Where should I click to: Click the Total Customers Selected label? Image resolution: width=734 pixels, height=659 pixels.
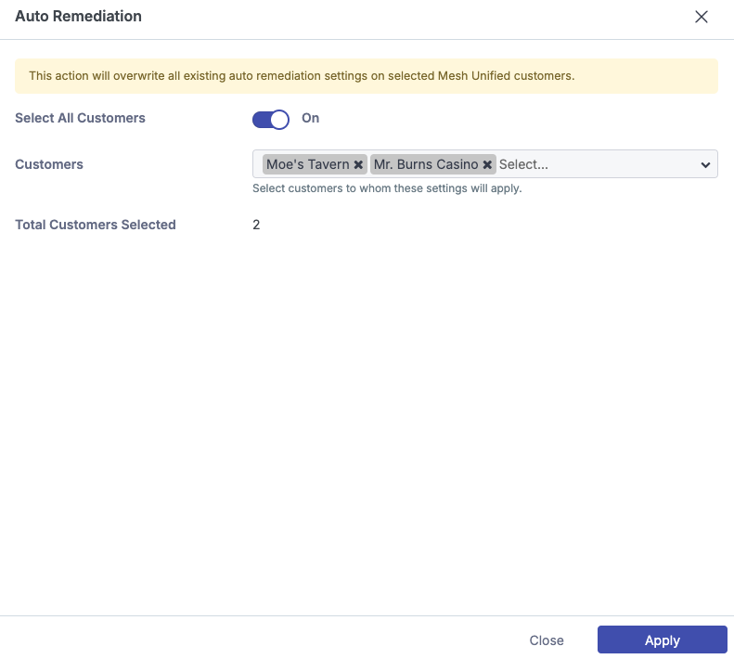96,225
